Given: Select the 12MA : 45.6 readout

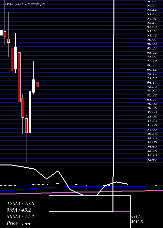Looking at the screenshot, I should tap(21, 204).
